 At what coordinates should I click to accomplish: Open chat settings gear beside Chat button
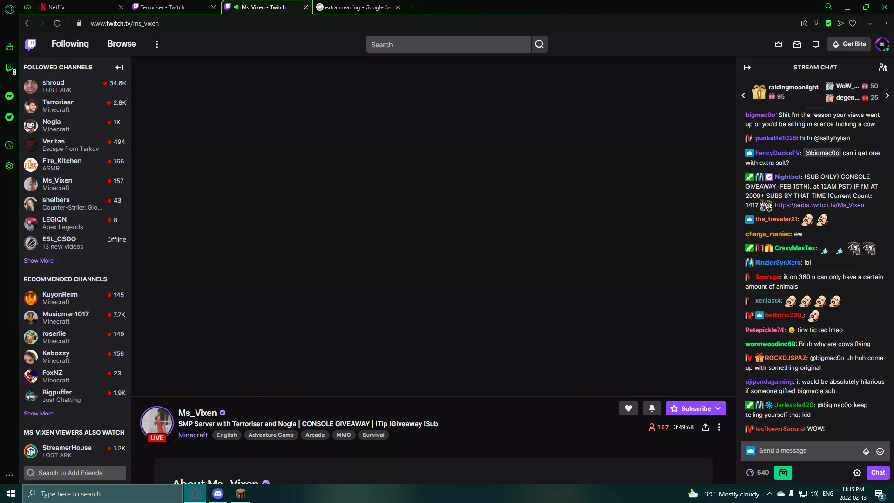point(857,472)
